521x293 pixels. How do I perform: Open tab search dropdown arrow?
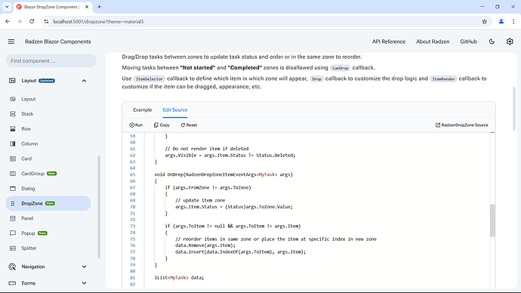click(x=7, y=7)
